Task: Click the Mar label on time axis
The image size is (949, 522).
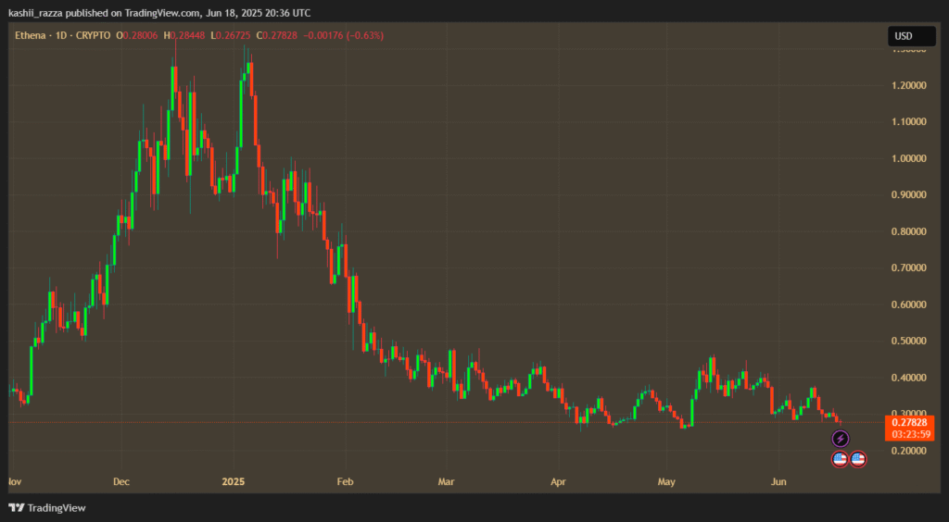Action: pyautogui.click(x=446, y=481)
